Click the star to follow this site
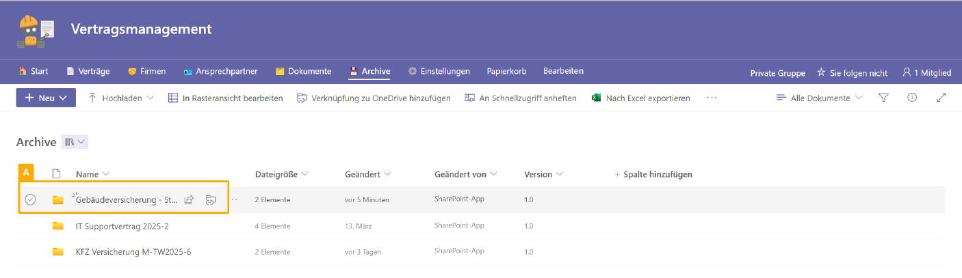Screen dimensions: 962x278 821,72
